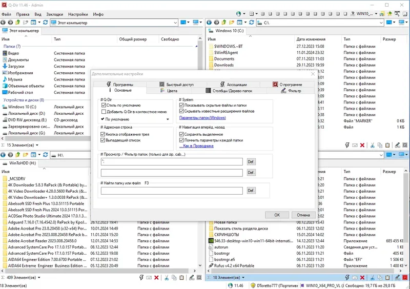The width and height of the screenshot is (410, 289).
Task: Create new folder in the C:\ pane
Action: click(232, 23)
